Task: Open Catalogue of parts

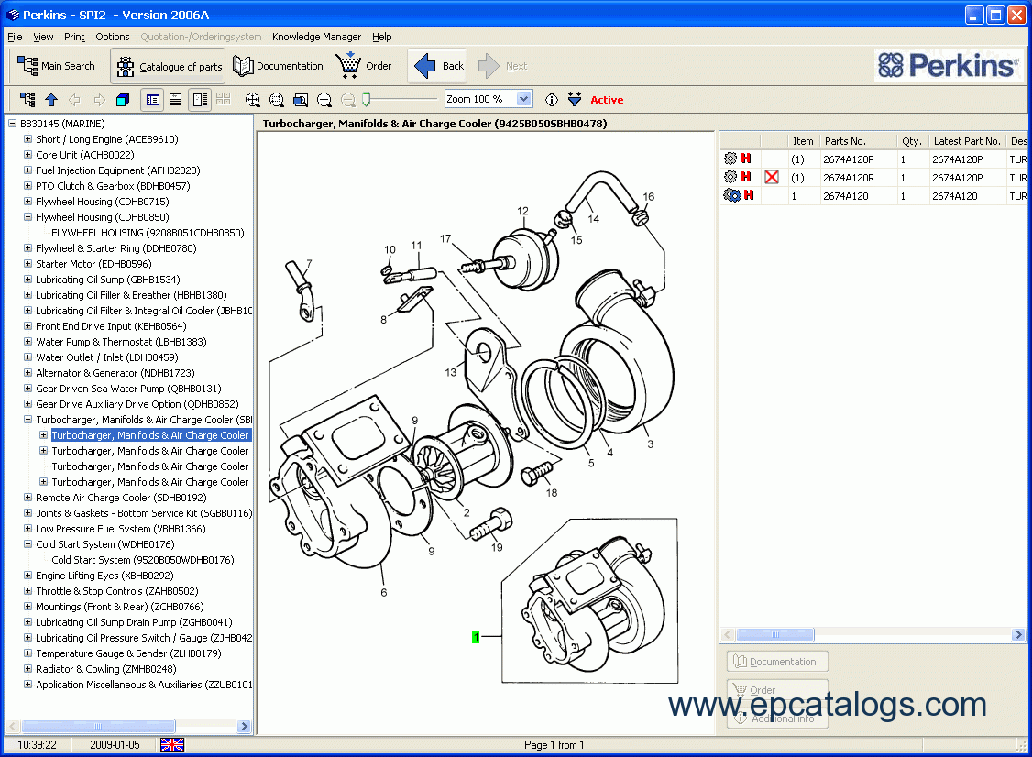Action: click(168, 66)
